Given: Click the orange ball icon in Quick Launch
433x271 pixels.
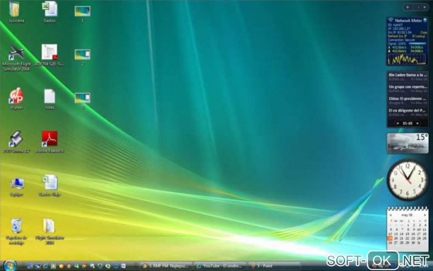Looking at the screenshot, I should click(61, 266).
